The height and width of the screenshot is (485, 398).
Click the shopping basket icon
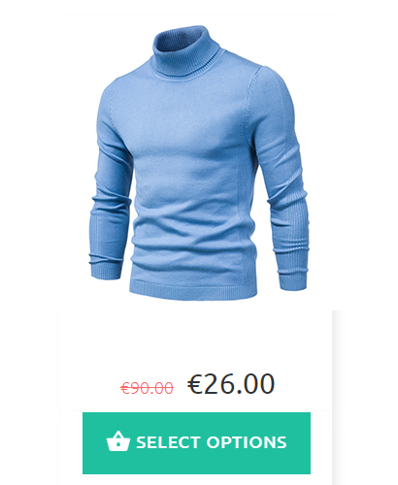tap(118, 441)
